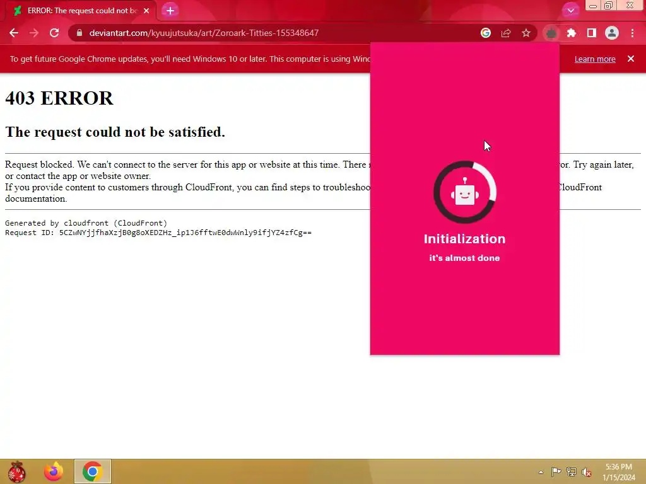Viewport: 646px width, 484px height.
Task: Click the "it's almost done" text
Action: [x=465, y=258]
